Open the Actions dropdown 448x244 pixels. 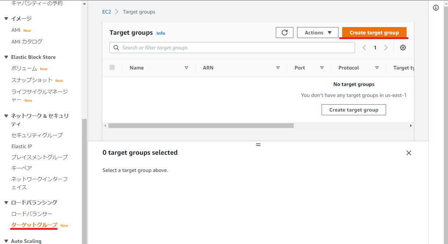click(x=318, y=33)
